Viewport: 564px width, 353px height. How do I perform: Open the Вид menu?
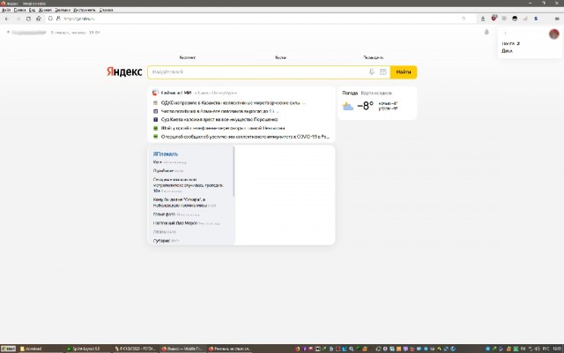click(x=32, y=10)
